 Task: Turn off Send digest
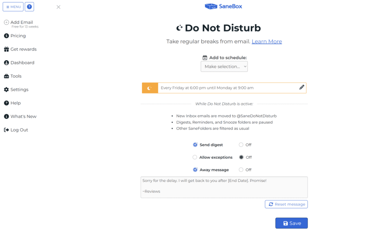pos(241,145)
